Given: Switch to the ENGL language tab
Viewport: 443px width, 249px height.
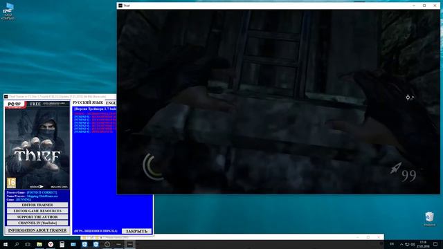Looking at the screenshot, I should (111, 103).
